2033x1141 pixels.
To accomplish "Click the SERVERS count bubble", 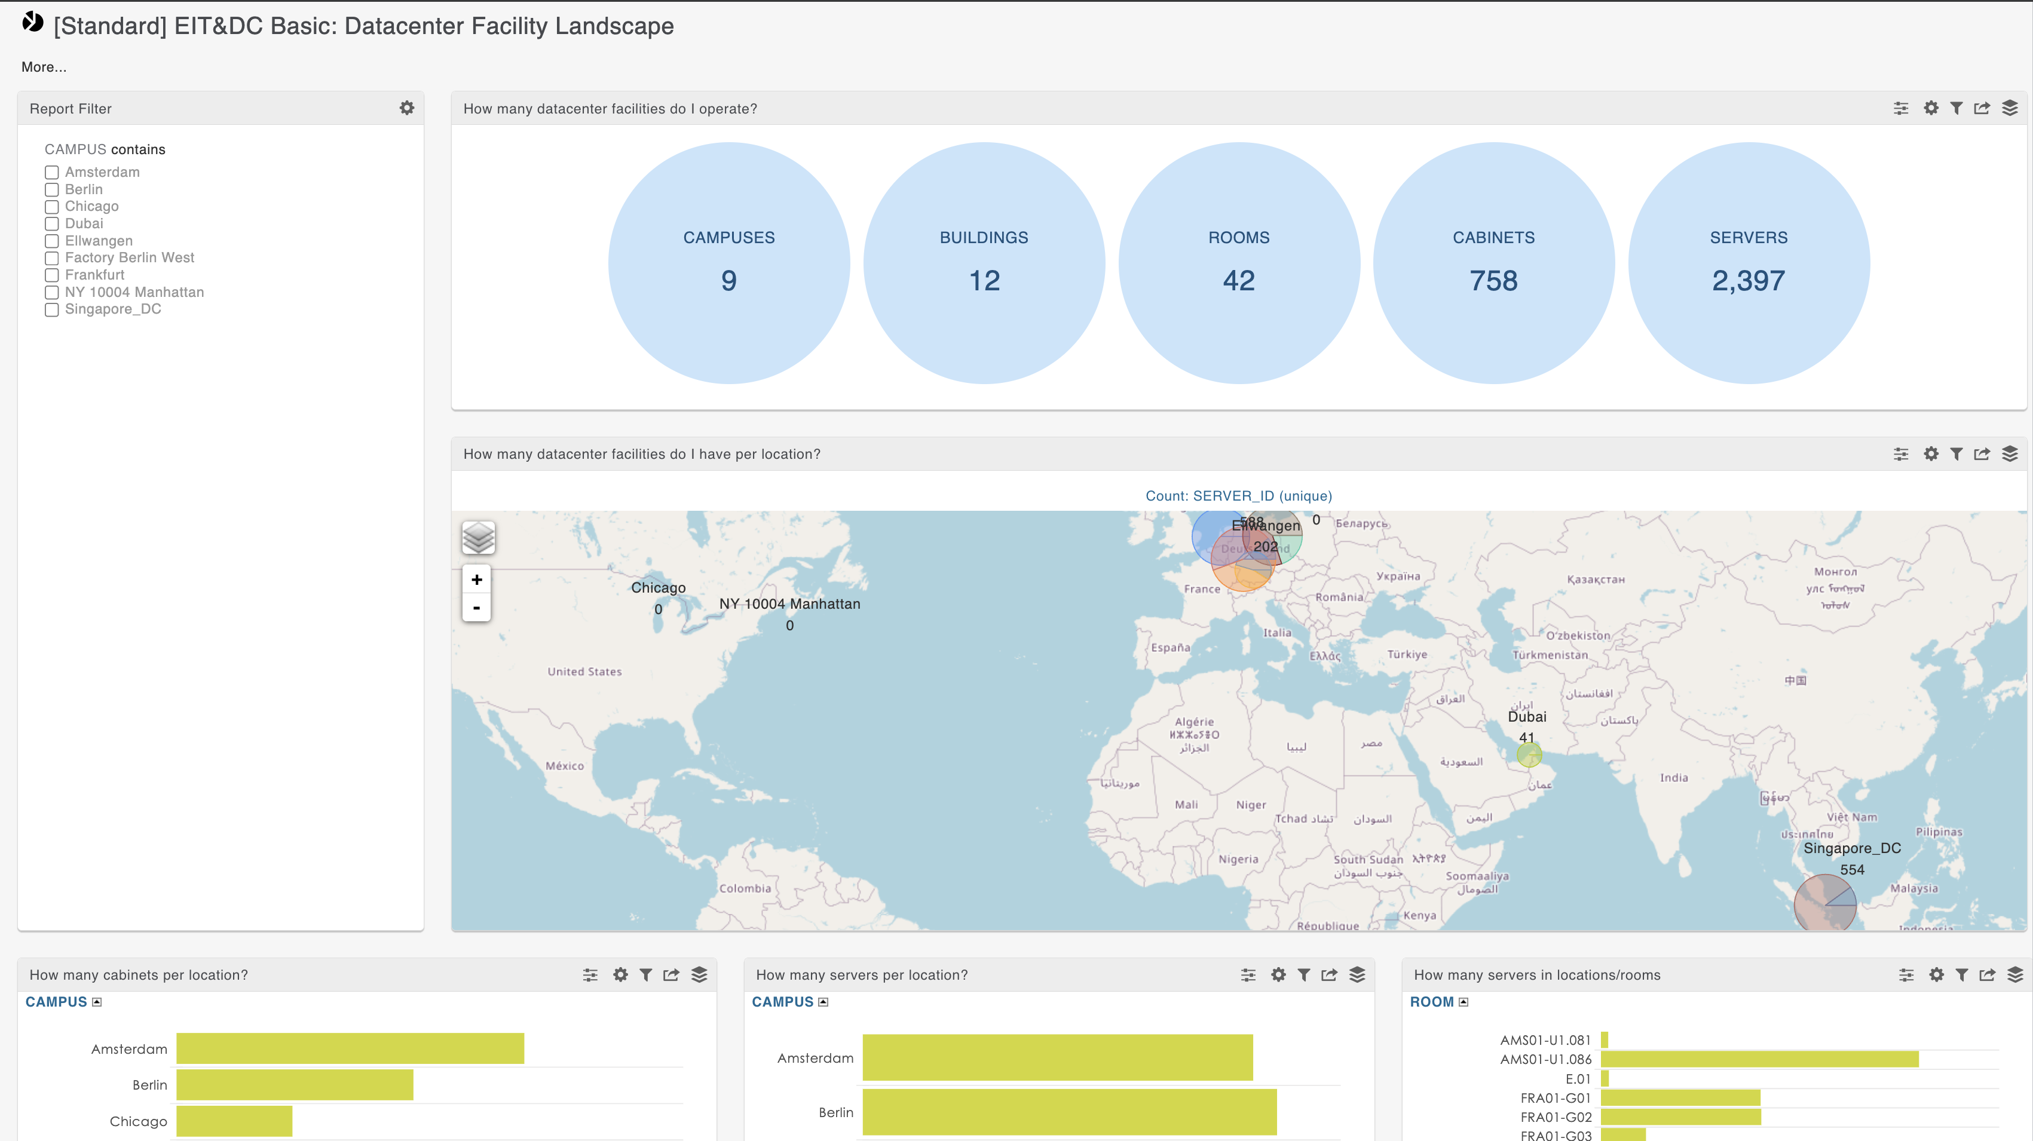I will click(x=1748, y=263).
